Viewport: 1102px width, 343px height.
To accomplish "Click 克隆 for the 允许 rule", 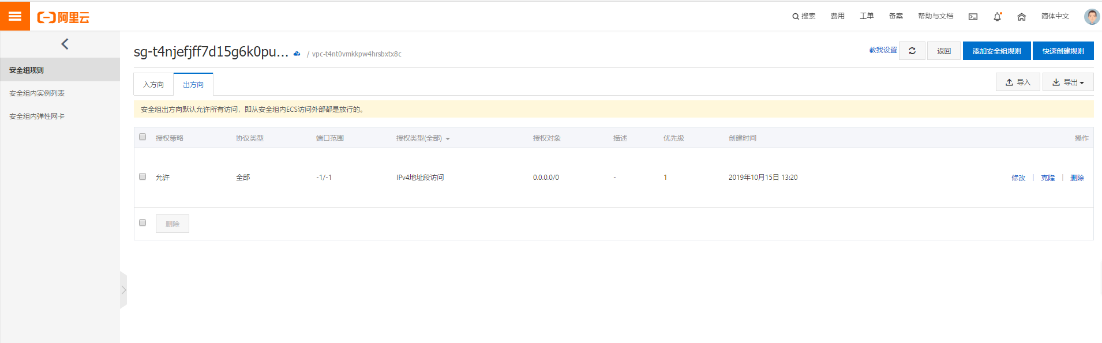I will 1048,178.
